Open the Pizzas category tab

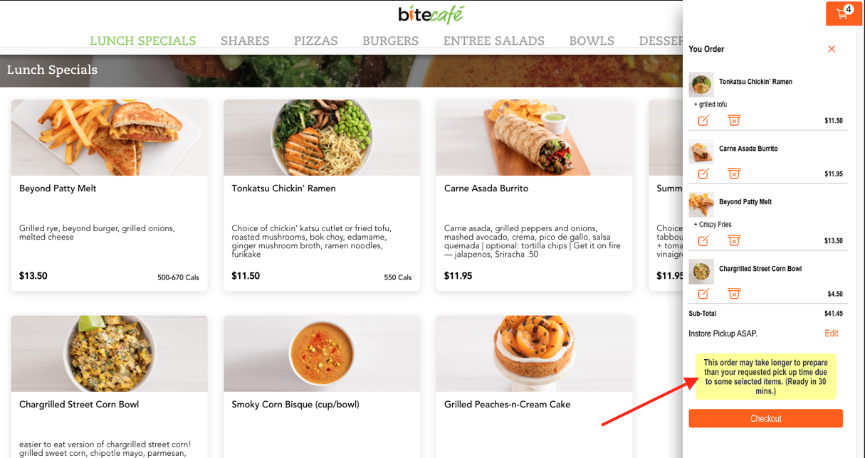tap(316, 41)
